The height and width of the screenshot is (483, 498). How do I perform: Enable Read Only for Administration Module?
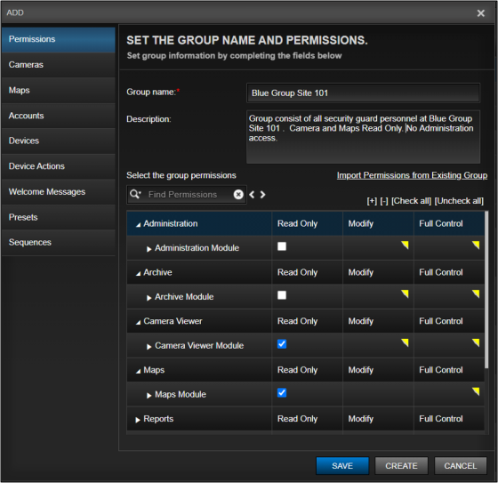(282, 246)
